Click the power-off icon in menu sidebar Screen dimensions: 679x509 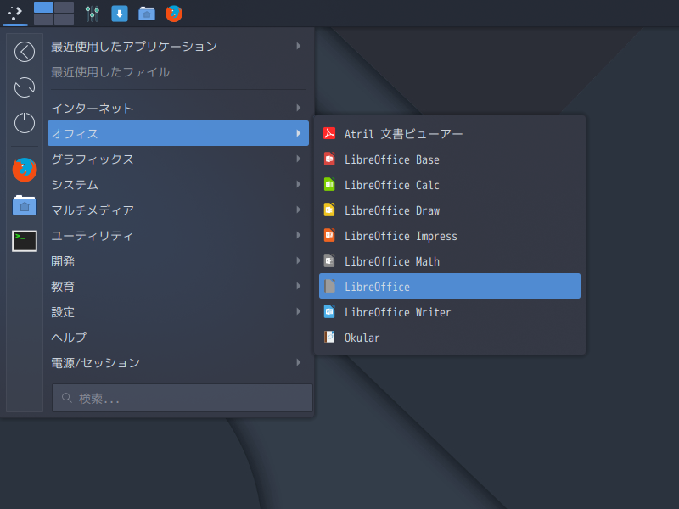(x=25, y=123)
